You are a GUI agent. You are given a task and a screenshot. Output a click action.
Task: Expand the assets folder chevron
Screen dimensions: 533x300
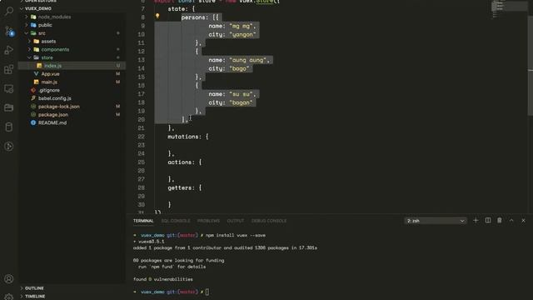click(x=30, y=41)
